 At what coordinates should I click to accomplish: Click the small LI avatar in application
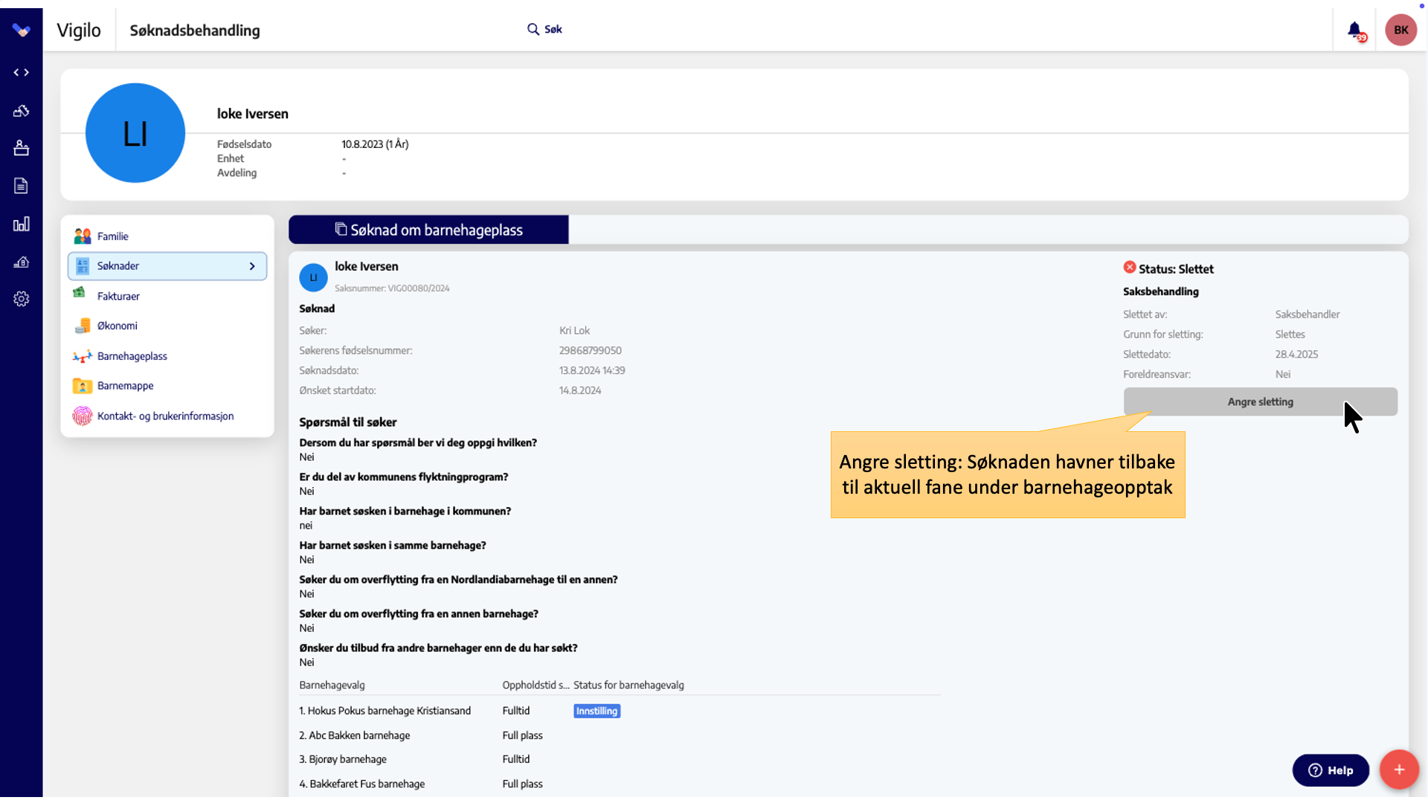tap(313, 277)
